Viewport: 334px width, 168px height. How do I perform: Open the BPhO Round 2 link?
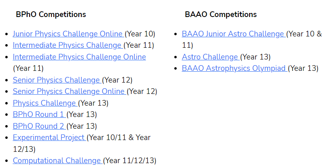coord(39,126)
